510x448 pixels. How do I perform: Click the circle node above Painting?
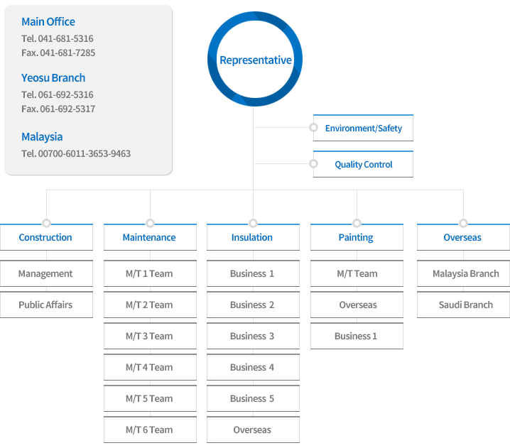click(x=357, y=223)
